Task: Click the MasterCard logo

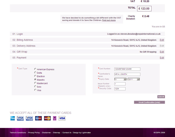Action: point(47,118)
